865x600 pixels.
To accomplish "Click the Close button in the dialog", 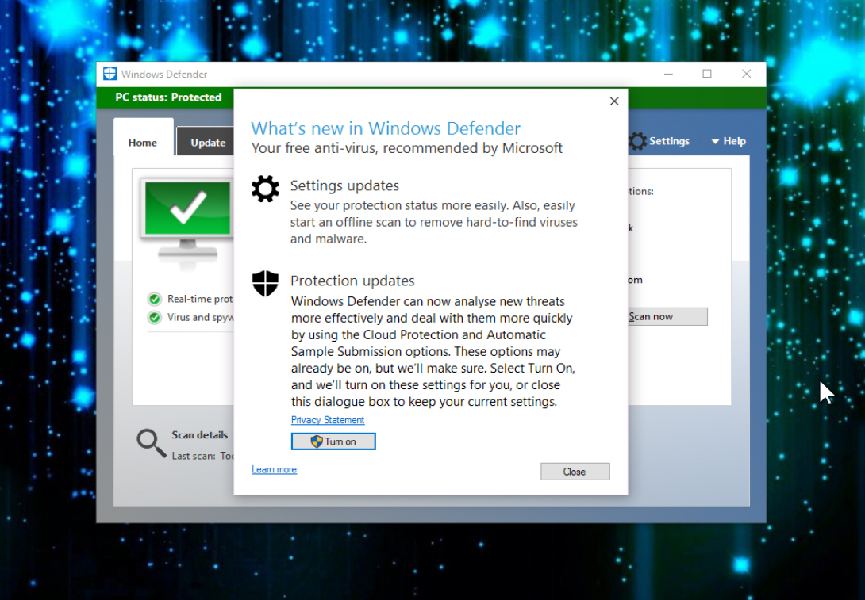I will [575, 472].
